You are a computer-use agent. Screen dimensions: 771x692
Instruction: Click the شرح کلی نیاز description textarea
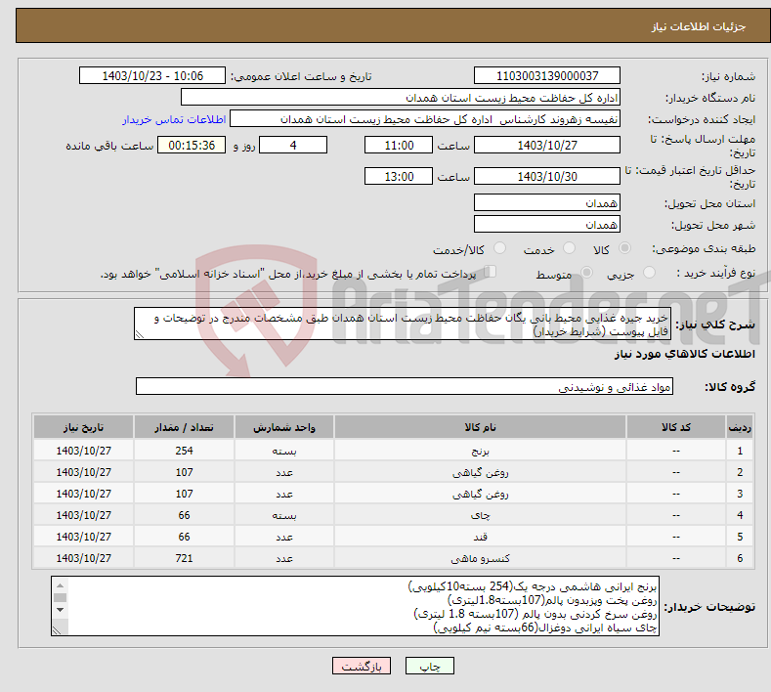[403, 324]
